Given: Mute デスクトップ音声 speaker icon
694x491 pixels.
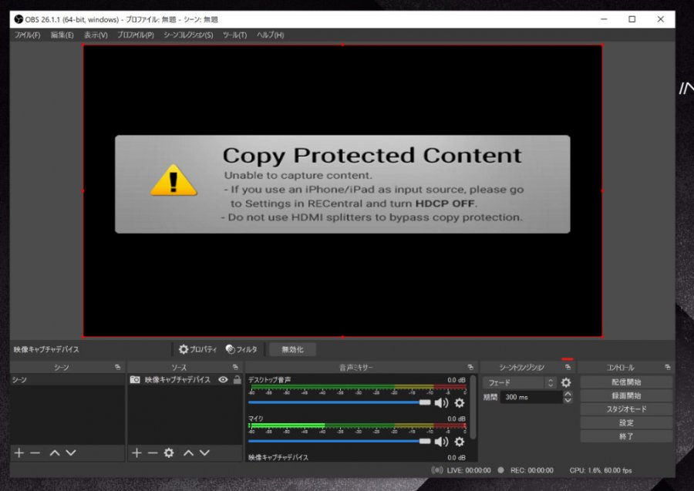Looking at the screenshot, I should pos(441,403).
